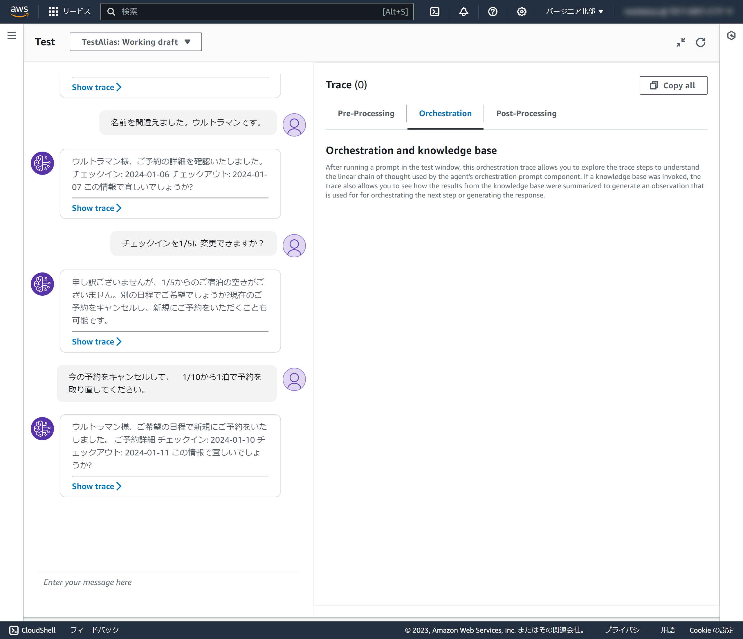The height and width of the screenshot is (639, 743).
Task: Click the Copy all button
Action: [x=673, y=85]
